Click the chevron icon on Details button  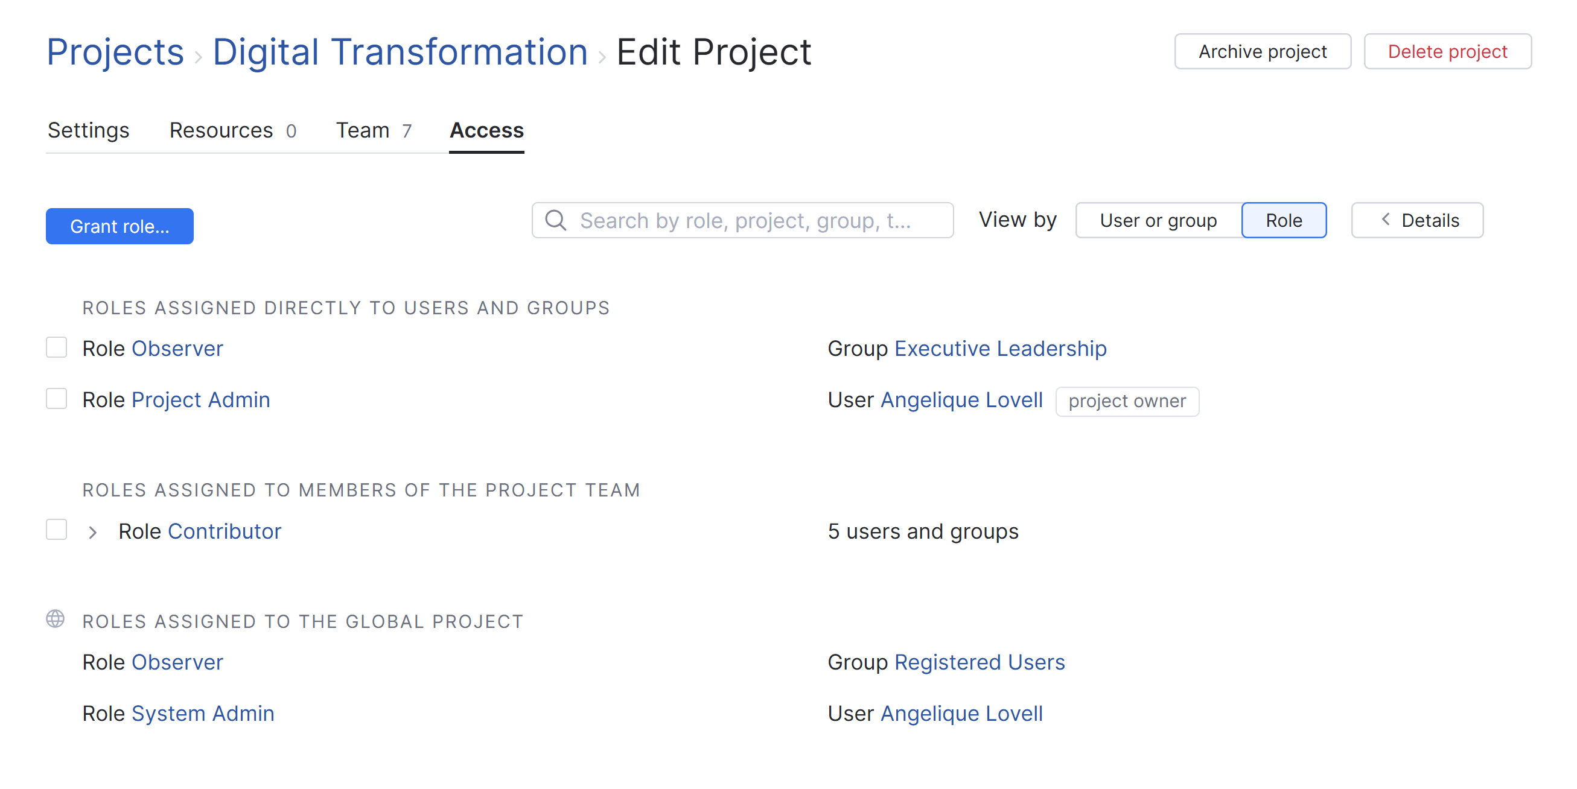coord(1386,219)
